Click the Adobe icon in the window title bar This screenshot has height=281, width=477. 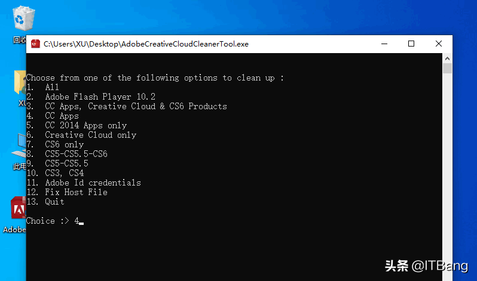tap(36, 44)
